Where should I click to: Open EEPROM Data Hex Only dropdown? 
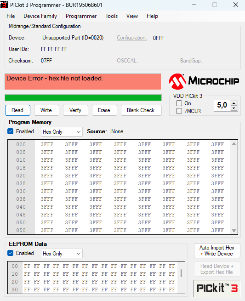click(x=62, y=254)
